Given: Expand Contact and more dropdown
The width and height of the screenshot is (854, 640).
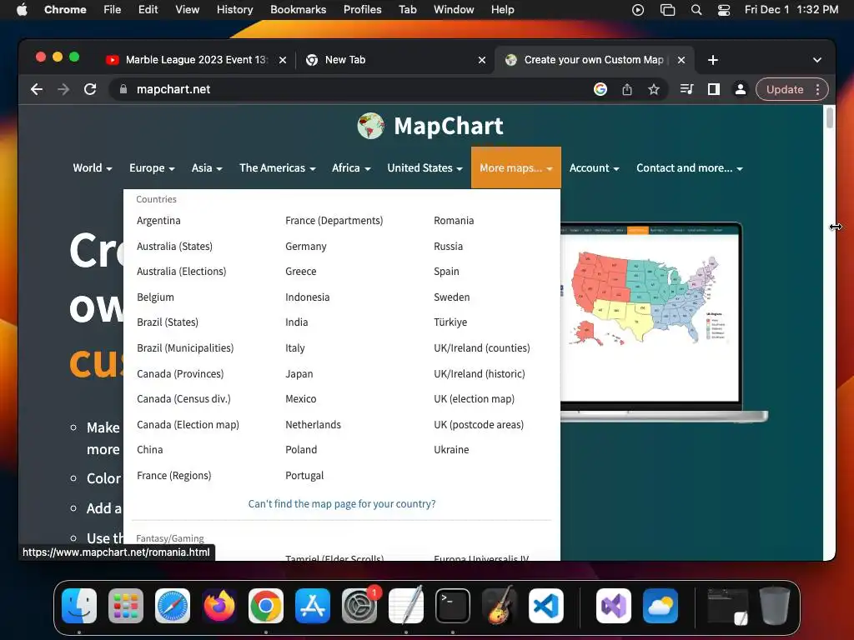Looking at the screenshot, I should pos(690,168).
